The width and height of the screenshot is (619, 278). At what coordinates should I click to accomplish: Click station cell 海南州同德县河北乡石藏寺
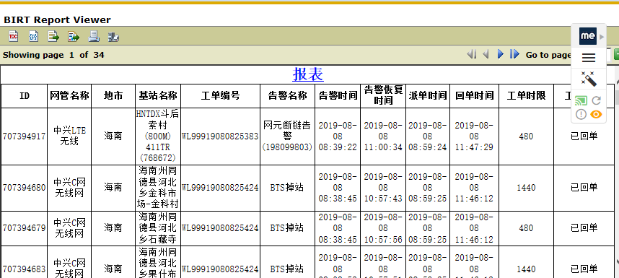pos(158,228)
